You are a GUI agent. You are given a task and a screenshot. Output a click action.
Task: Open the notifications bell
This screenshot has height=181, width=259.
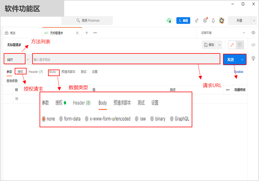click(x=213, y=20)
